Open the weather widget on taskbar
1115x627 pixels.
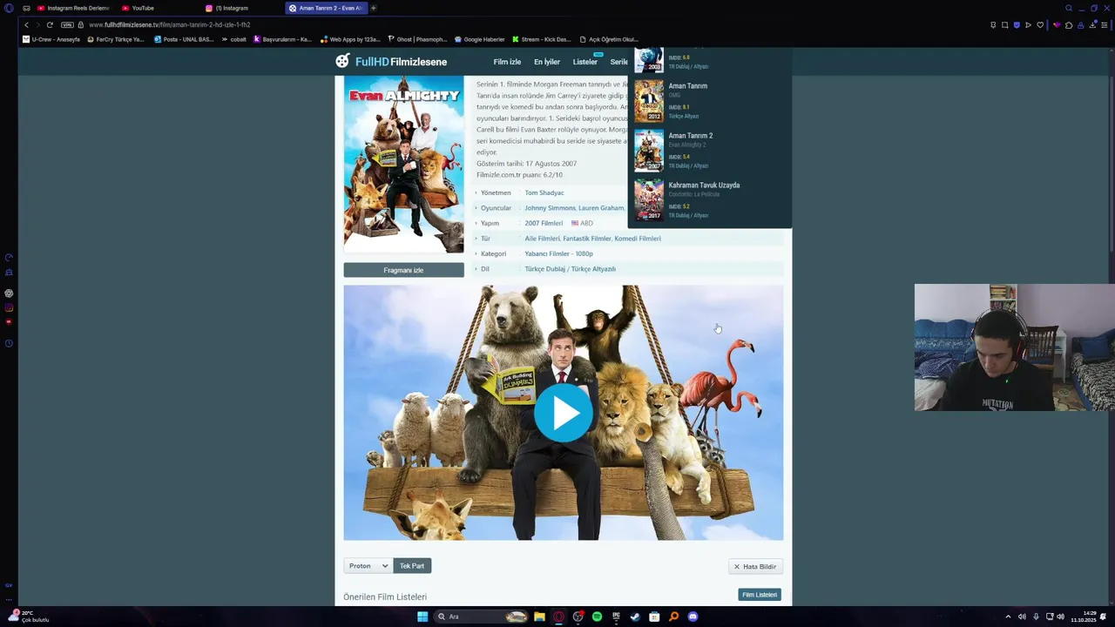(x=30, y=617)
